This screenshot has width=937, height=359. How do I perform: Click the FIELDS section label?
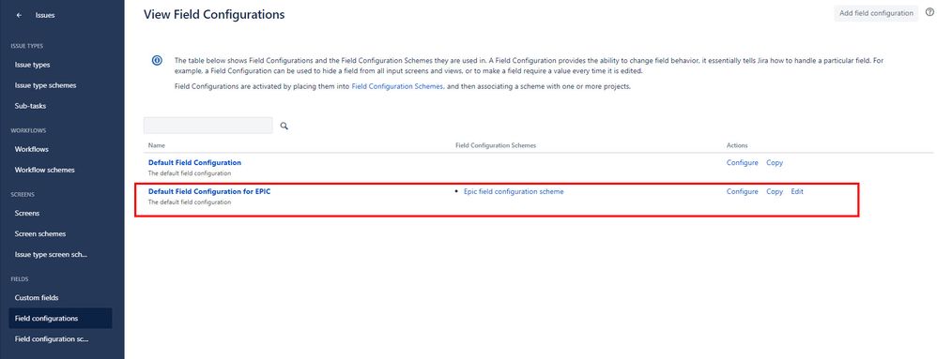coord(20,279)
